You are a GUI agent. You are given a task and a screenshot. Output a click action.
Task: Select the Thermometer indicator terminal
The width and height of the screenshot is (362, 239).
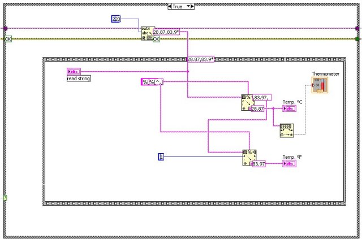point(320,86)
